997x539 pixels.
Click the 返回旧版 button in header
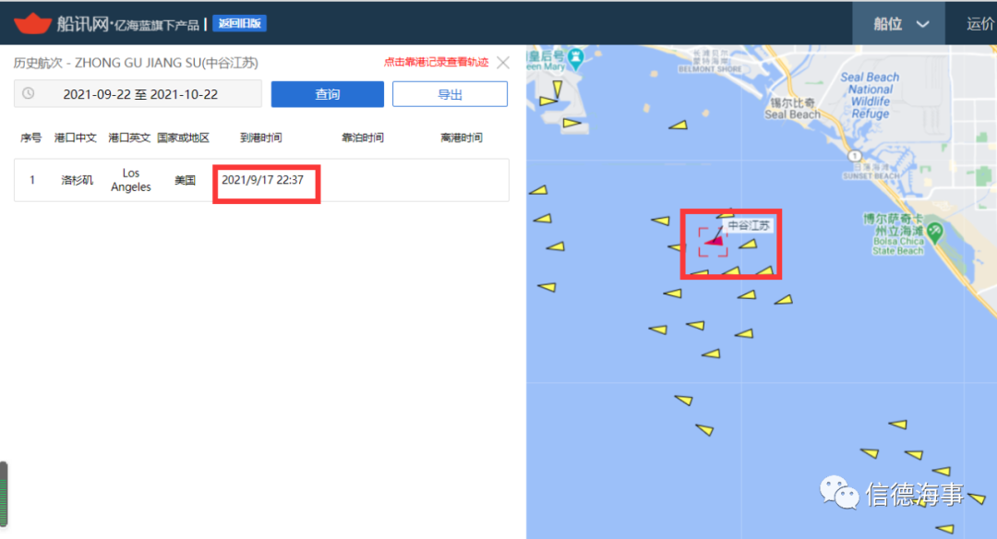[x=240, y=23]
